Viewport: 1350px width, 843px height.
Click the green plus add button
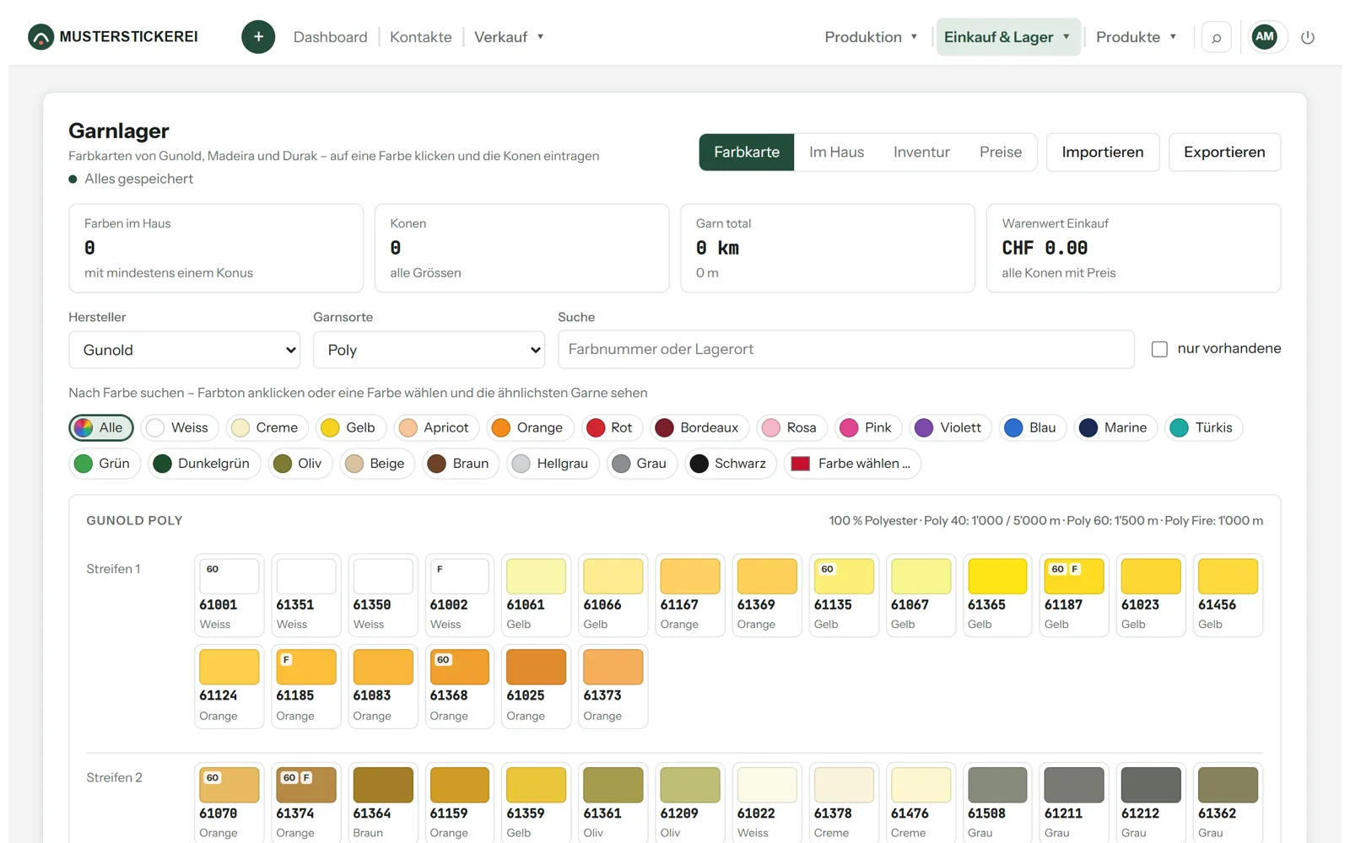258,37
